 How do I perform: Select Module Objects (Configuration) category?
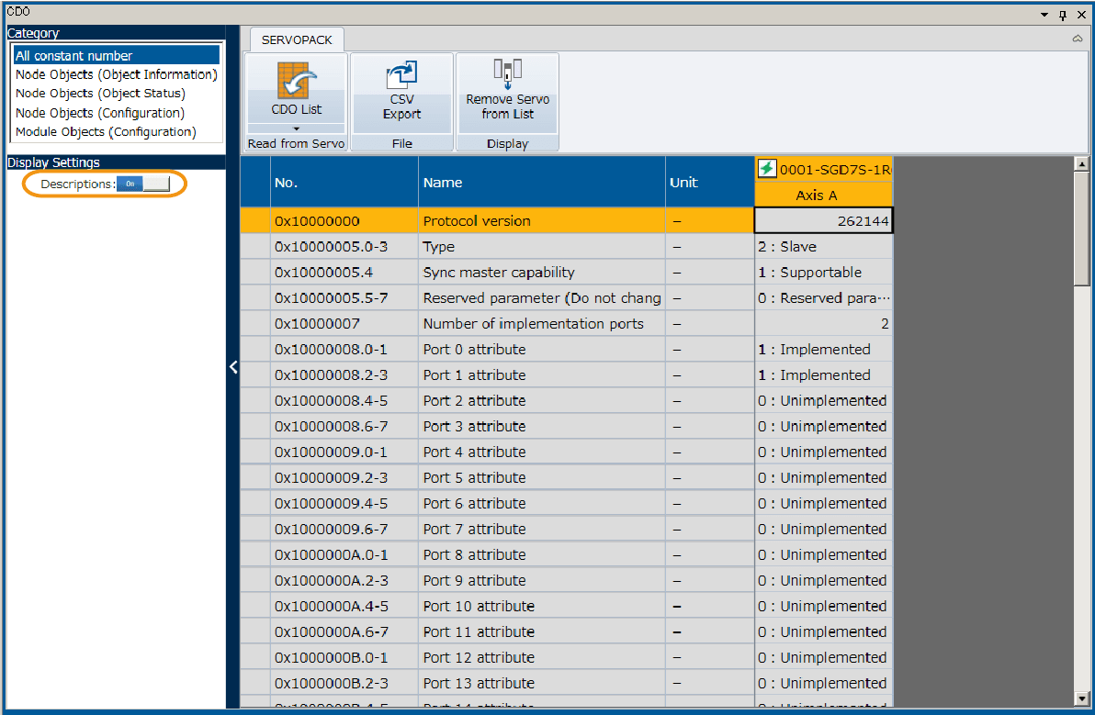click(106, 132)
